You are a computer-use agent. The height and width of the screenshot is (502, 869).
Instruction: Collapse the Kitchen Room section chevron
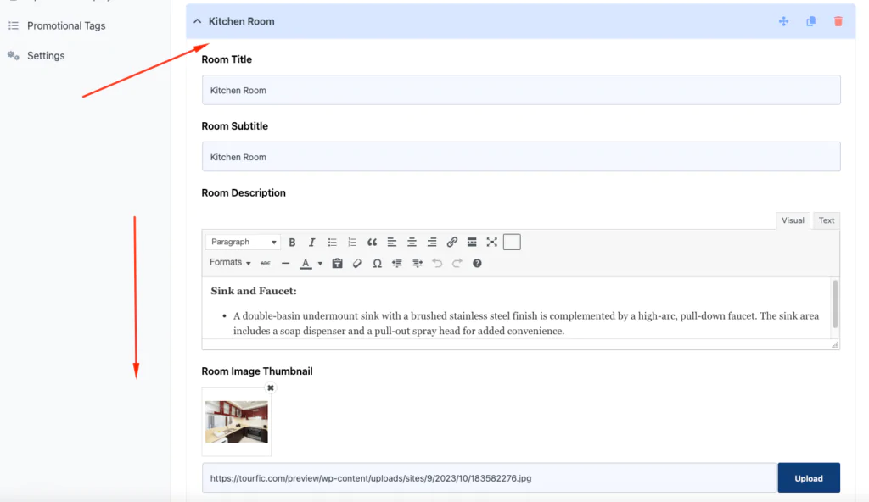[197, 21]
